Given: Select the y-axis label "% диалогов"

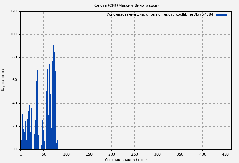Looking at the screenshot, I should pyautogui.click(x=3, y=80).
